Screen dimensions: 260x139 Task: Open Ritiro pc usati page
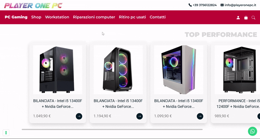(x=132, y=17)
